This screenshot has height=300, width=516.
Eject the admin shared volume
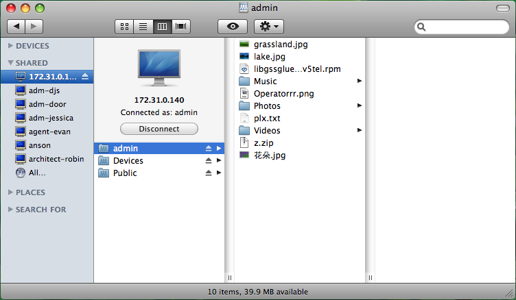pos(209,149)
